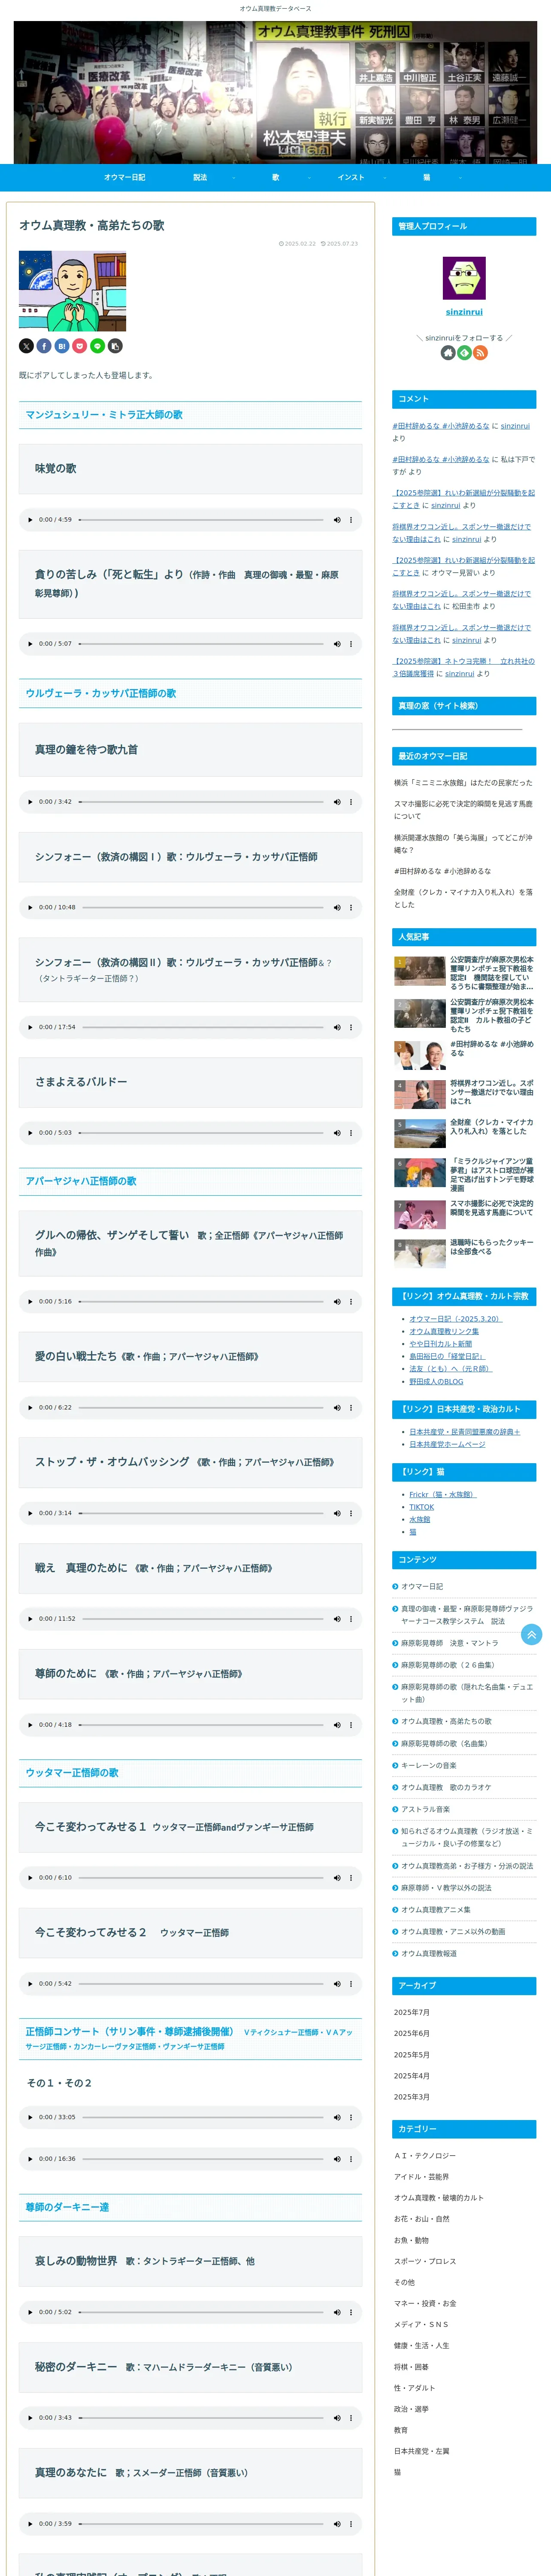This screenshot has width=551, height=2576.
Task: Save the article to Pocket
Action: (80, 346)
